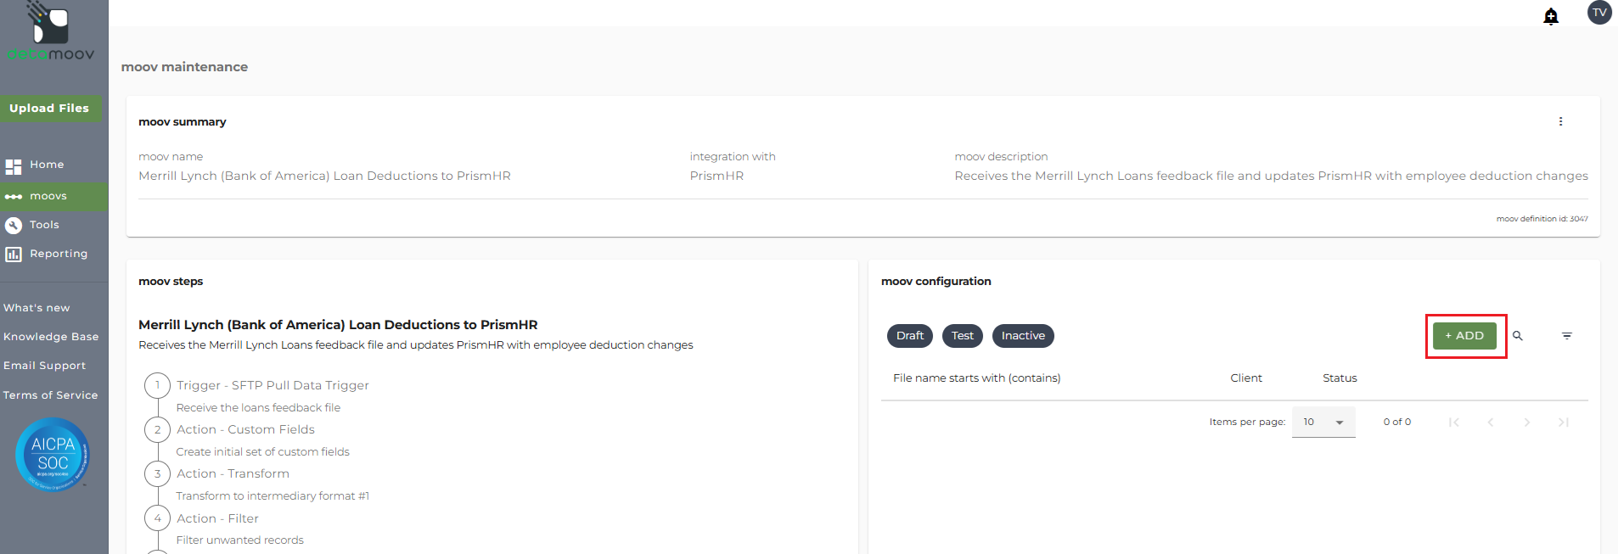The image size is (1618, 554).
Task: Sort by Status column header
Action: coord(1340,378)
